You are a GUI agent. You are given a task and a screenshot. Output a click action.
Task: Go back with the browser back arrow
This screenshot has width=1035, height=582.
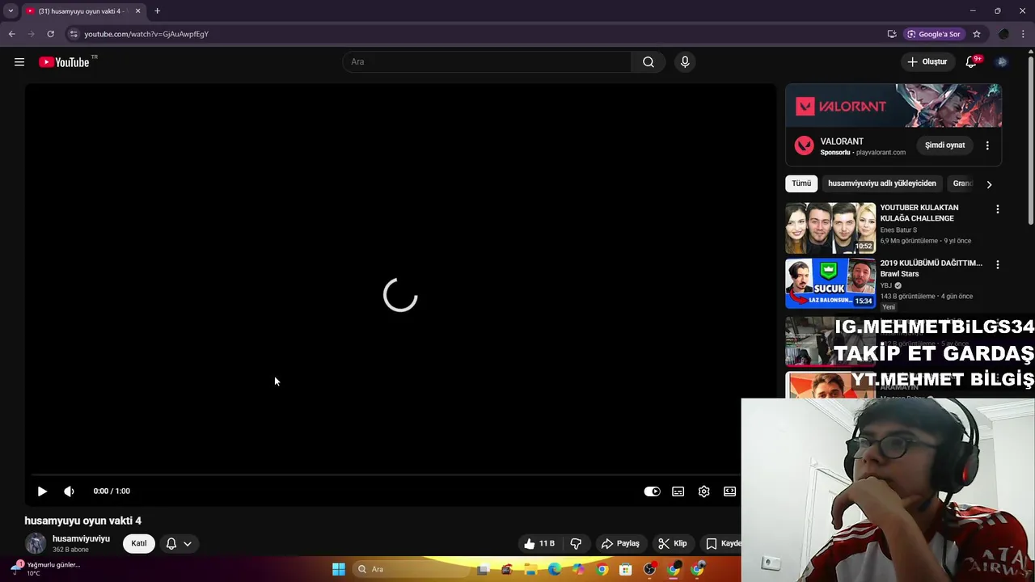click(11, 34)
